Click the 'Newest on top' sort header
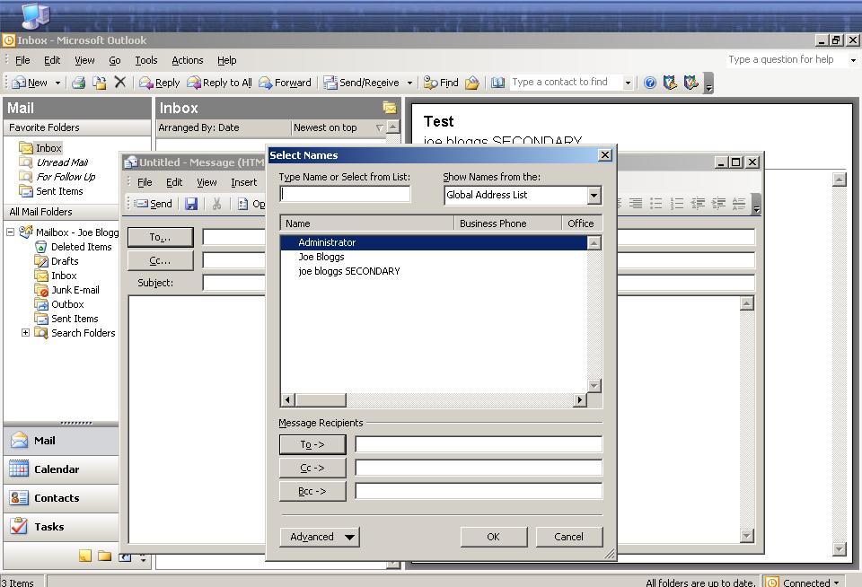 339,127
